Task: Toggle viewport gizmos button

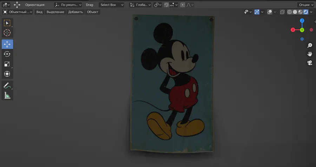Action: (x=257, y=12)
